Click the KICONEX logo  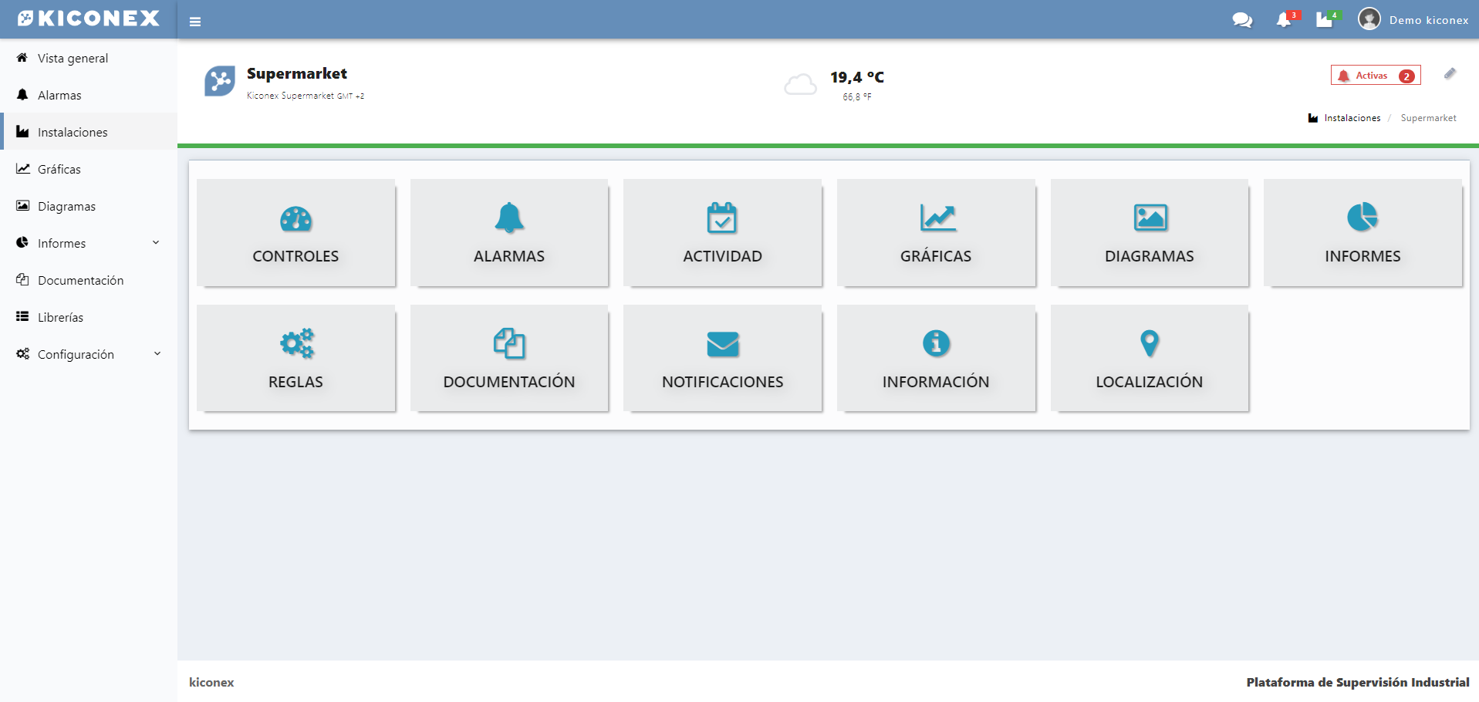89,19
